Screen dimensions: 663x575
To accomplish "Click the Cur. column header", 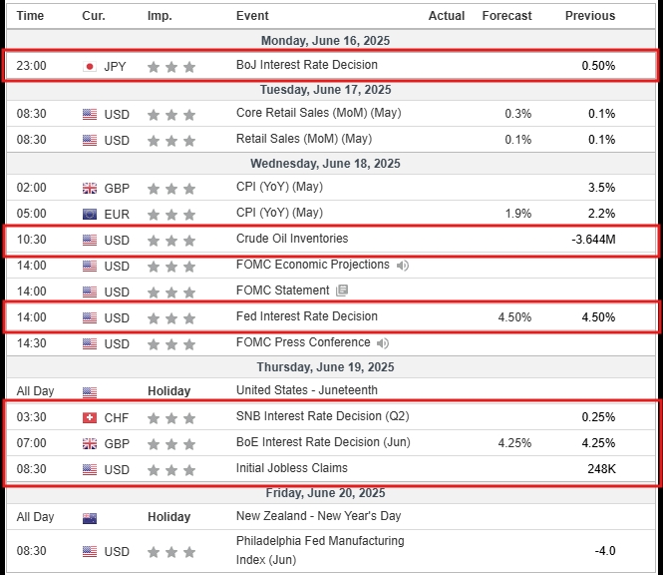I will coord(94,16).
